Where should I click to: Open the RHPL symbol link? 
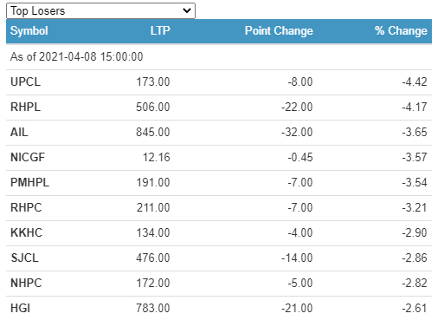(x=25, y=108)
